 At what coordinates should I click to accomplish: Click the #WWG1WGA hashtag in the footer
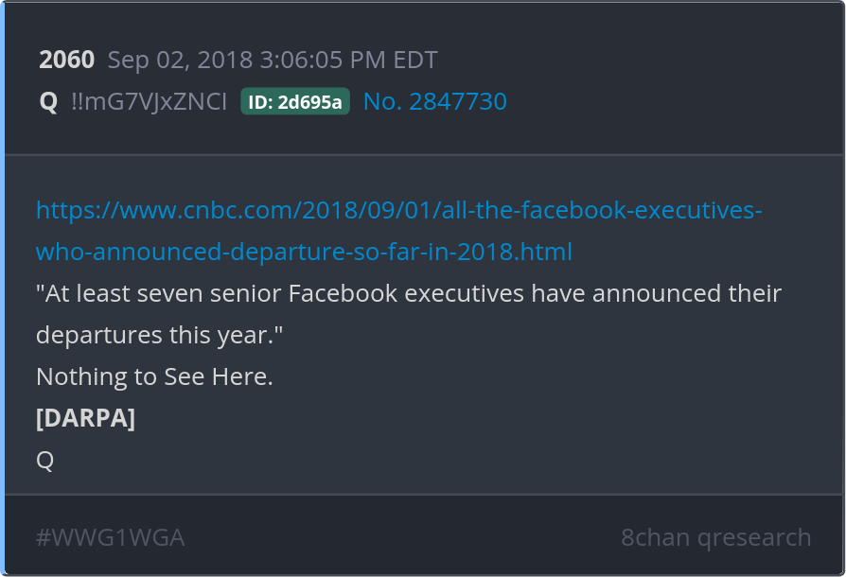110,537
